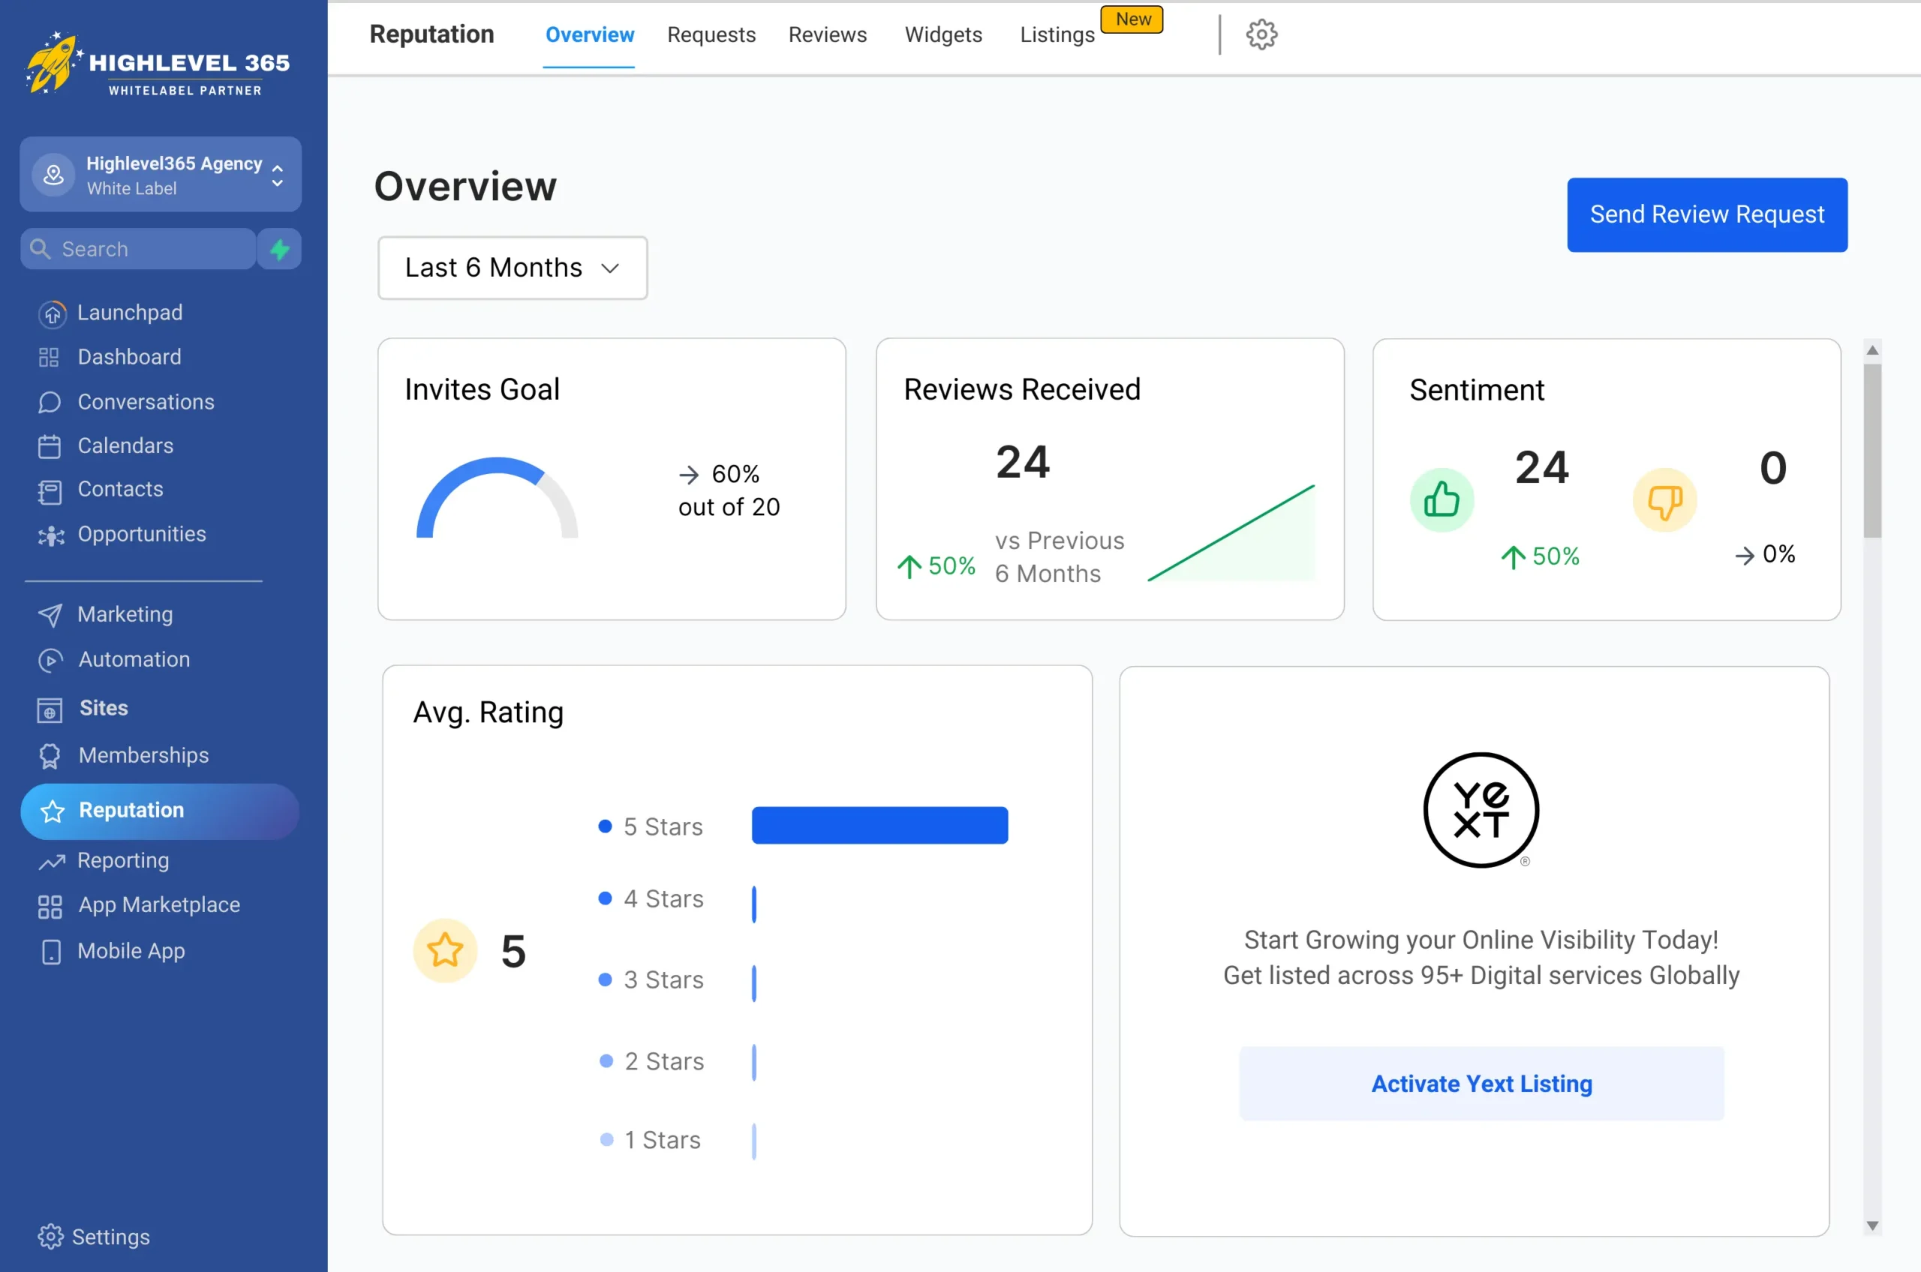Click Activate Yext Listing button

(x=1481, y=1084)
